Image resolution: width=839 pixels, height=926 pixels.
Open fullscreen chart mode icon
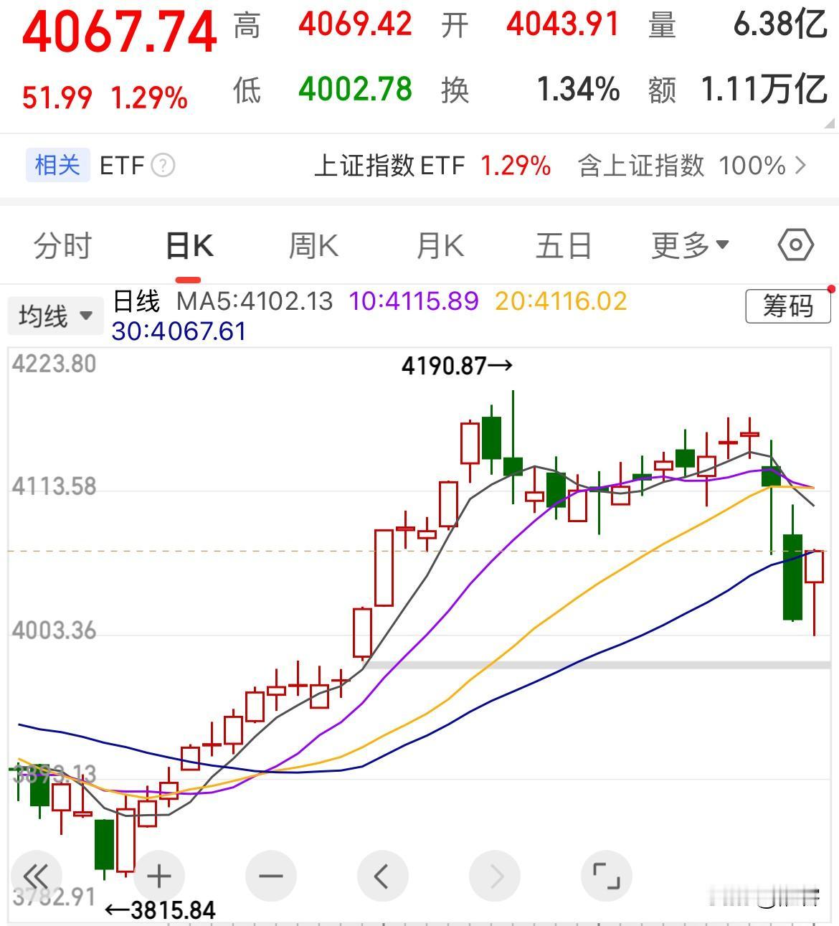pyautogui.click(x=607, y=876)
